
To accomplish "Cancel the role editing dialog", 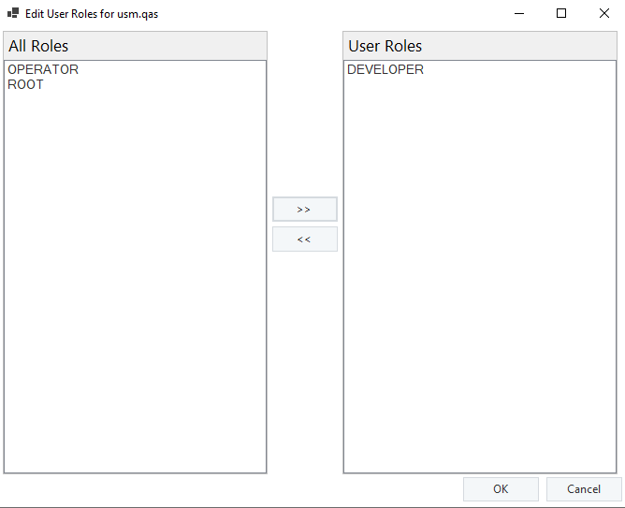I will (584, 489).
